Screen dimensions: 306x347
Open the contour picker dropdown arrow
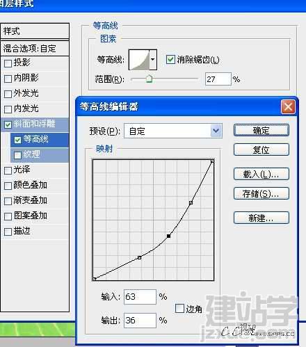153,60
